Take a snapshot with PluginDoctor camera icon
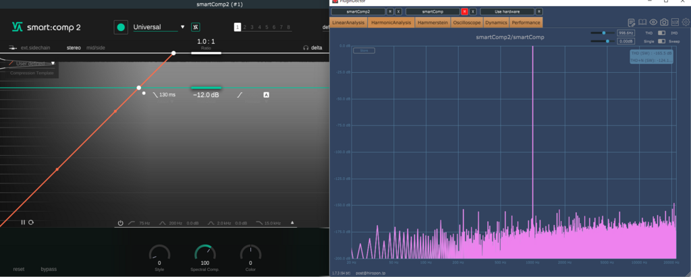The height and width of the screenshot is (277, 691). [664, 22]
